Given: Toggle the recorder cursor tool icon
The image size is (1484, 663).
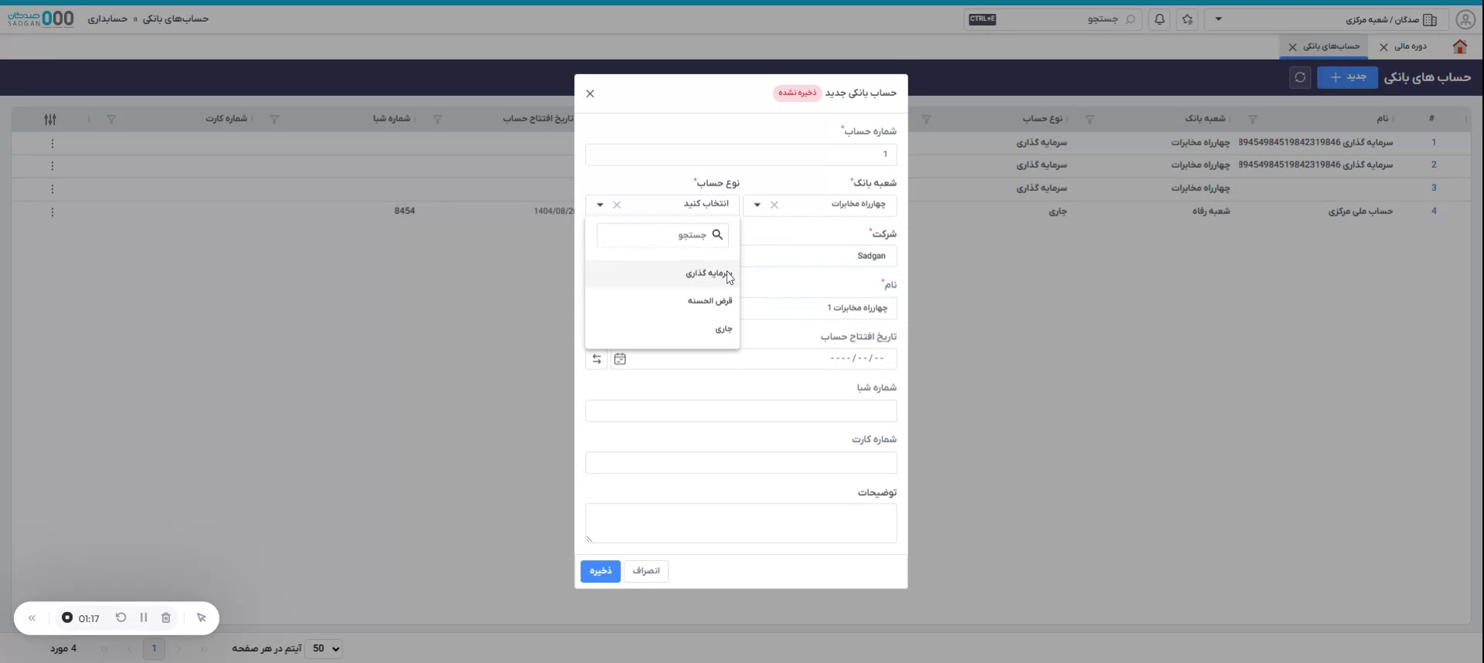Looking at the screenshot, I should coord(202,618).
